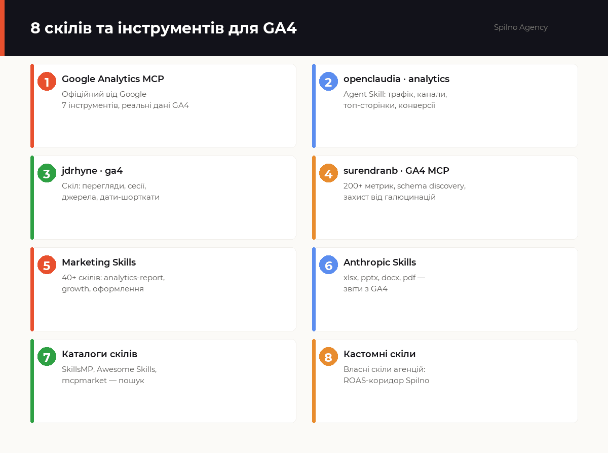
Task: Select the jdrhyne · ga4 heading
Action: [x=92, y=171]
